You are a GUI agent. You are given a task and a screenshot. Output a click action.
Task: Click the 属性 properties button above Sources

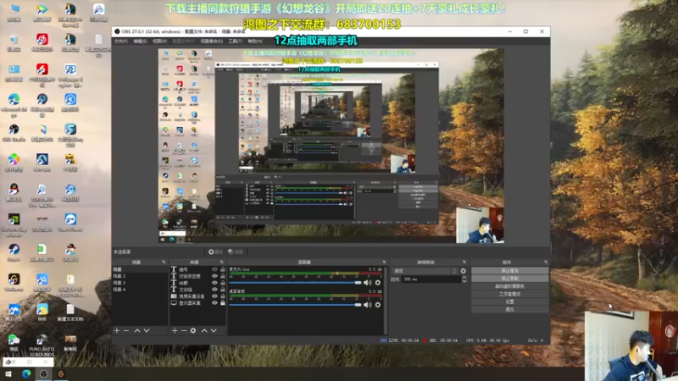215,251
